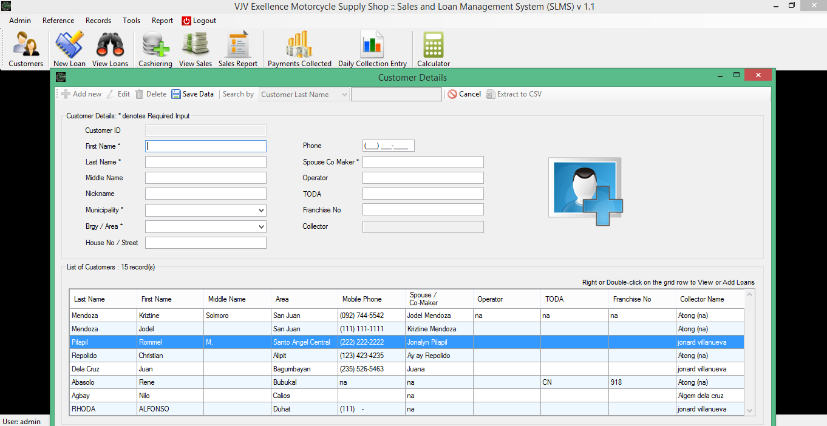Open View Loans binoculars icon
The height and width of the screenshot is (426, 827).
(110, 49)
